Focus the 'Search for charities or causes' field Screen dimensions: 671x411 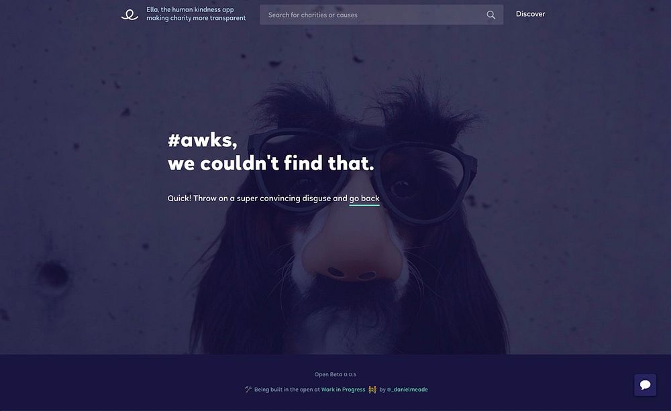pyautogui.click(x=381, y=15)
